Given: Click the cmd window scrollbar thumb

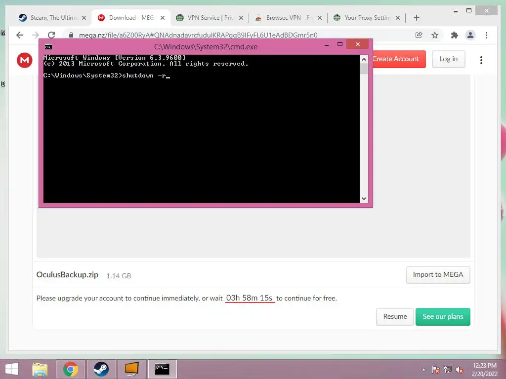Looking at the screenshot, I should pyautogui.click(x=364, y=69).
